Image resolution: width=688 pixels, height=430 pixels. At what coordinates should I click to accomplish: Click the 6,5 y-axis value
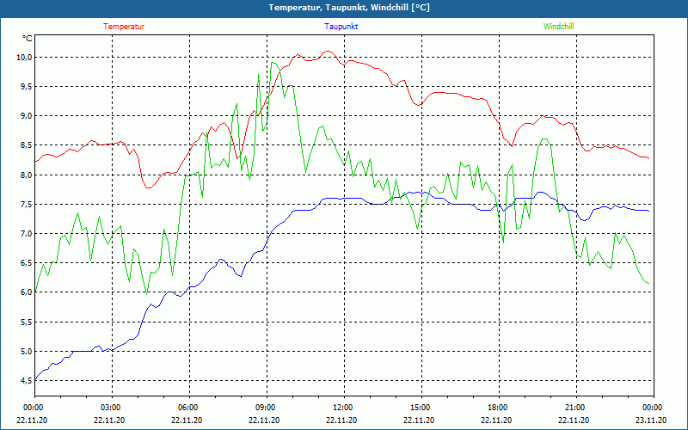(26, 263)
